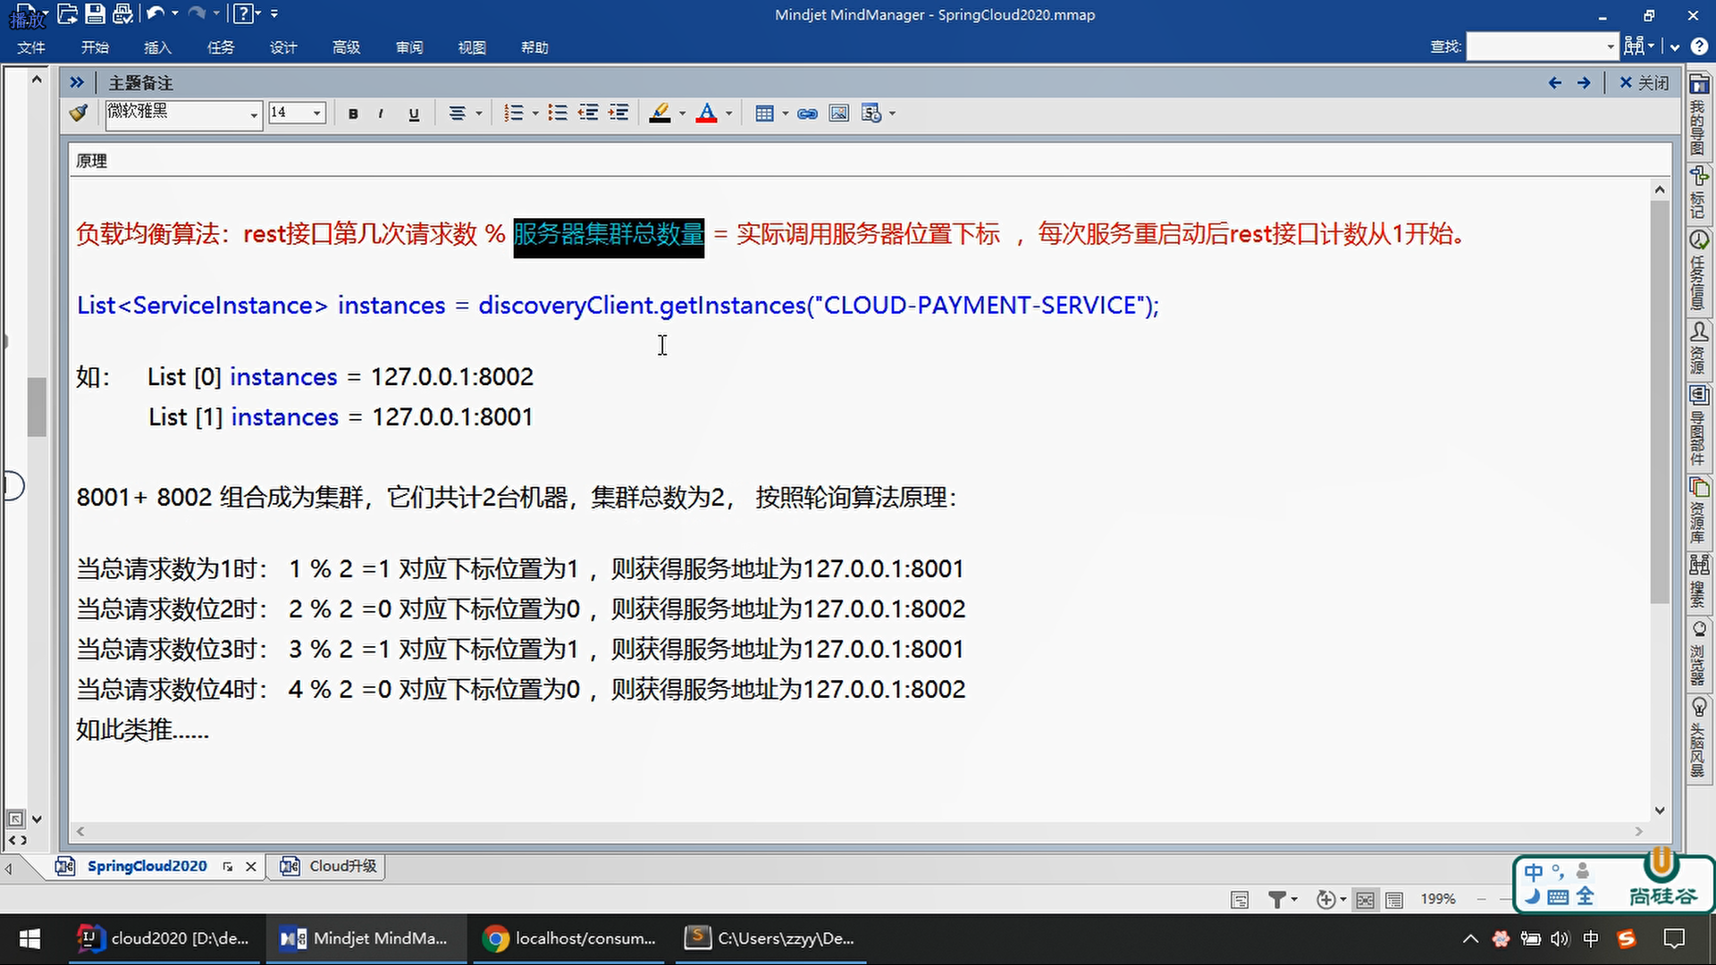
Task: Click the search 查找 input field
Action: 1536,46
